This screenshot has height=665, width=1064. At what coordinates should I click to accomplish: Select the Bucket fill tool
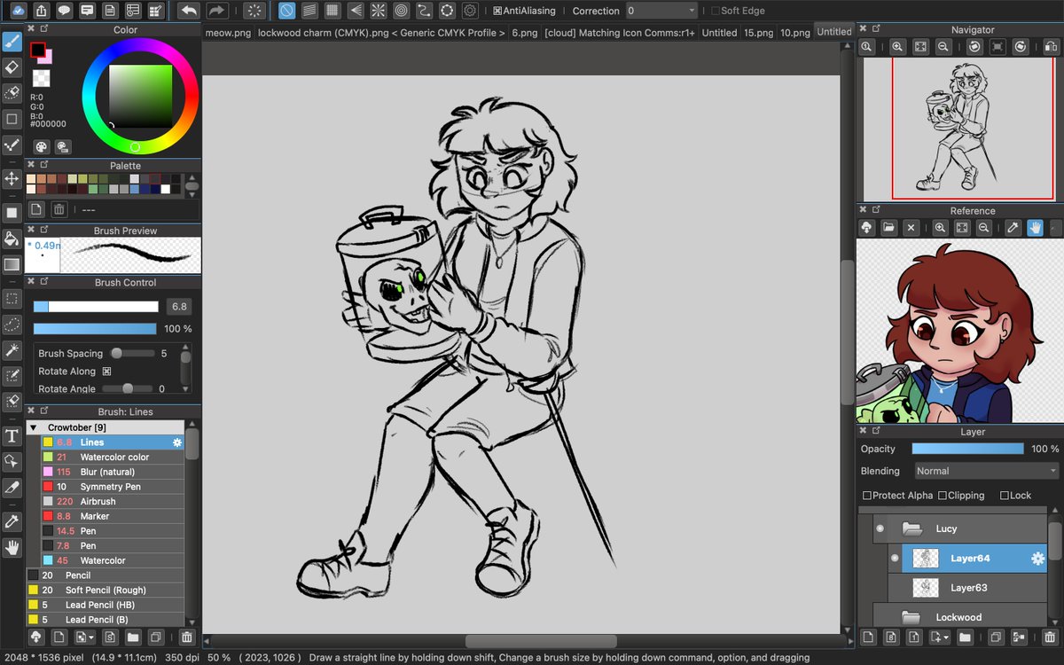coord(12,239)
